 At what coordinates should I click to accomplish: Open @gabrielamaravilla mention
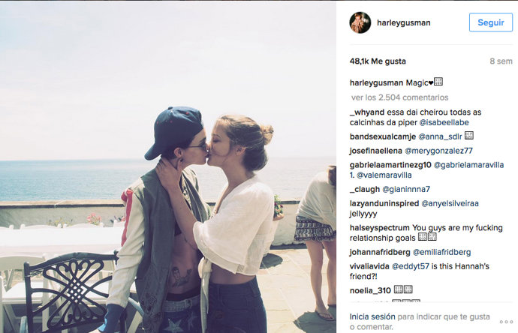468,165
